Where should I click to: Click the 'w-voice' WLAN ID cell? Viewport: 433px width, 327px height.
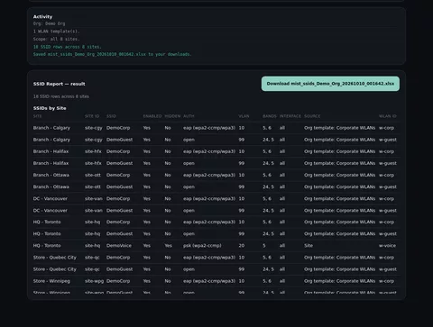[x=387, y=246]
